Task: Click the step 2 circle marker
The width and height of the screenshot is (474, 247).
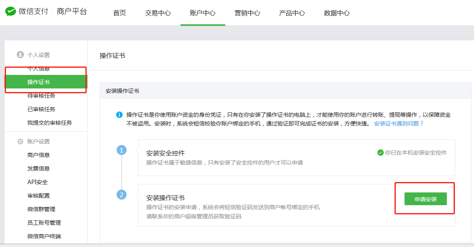Action: point(121,195)
